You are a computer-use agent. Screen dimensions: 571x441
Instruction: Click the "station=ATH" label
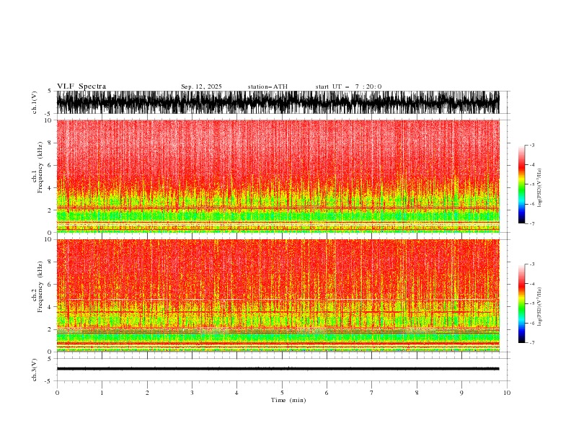click(x=267, y=86)
